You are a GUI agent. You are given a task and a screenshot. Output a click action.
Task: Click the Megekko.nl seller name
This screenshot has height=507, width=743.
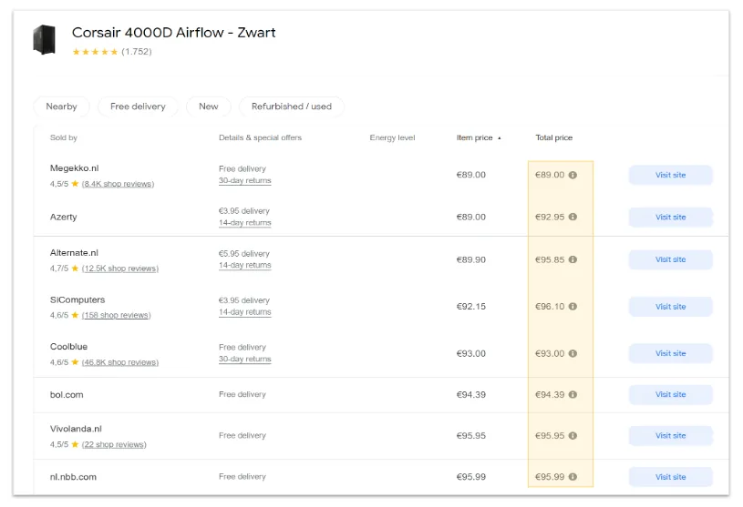(x=75, y=168)
